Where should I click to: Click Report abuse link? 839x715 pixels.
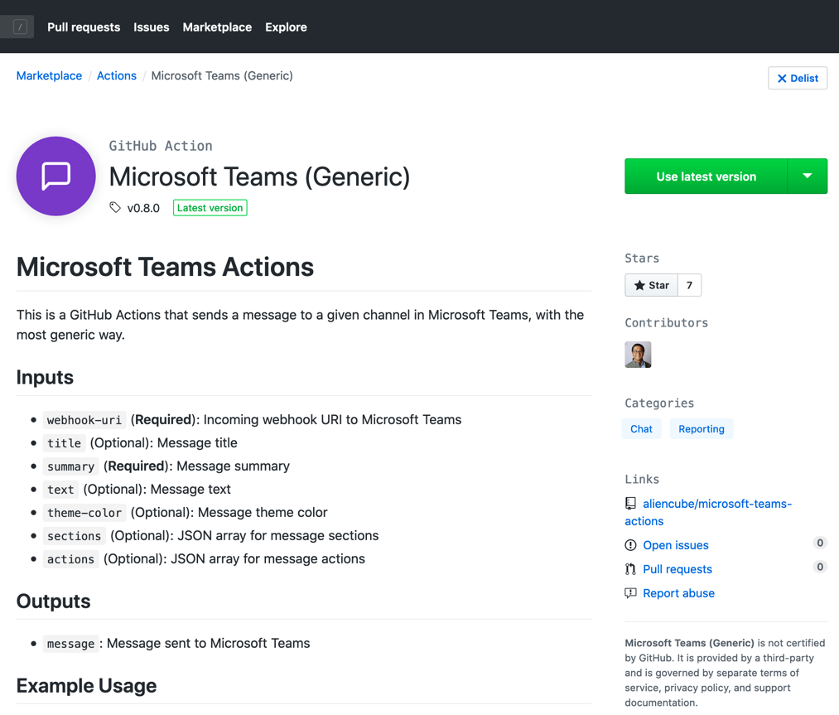678,593
